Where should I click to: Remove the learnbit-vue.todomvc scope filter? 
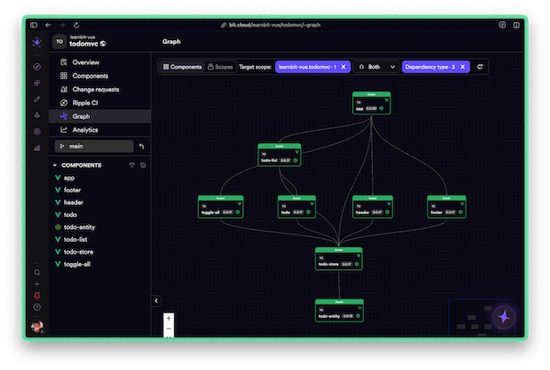[x=344, y=67]
